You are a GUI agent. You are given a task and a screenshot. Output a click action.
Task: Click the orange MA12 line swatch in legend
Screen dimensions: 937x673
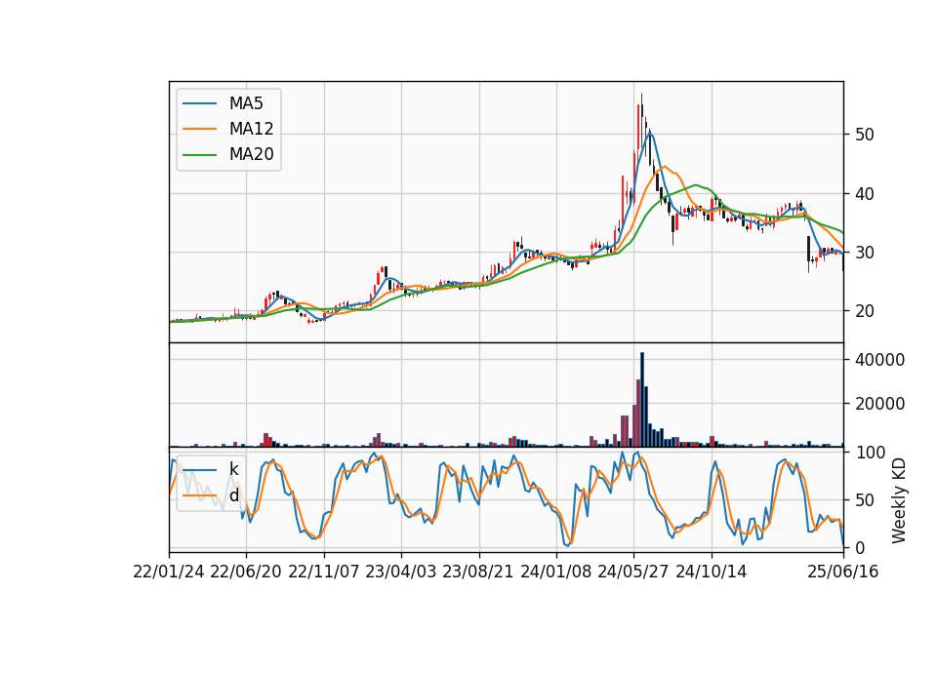pyautogui.click(x=199, y=129)
